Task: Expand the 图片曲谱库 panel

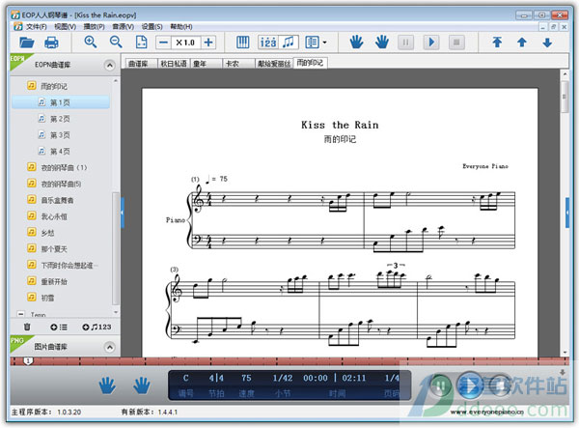Action: (109, 347)
